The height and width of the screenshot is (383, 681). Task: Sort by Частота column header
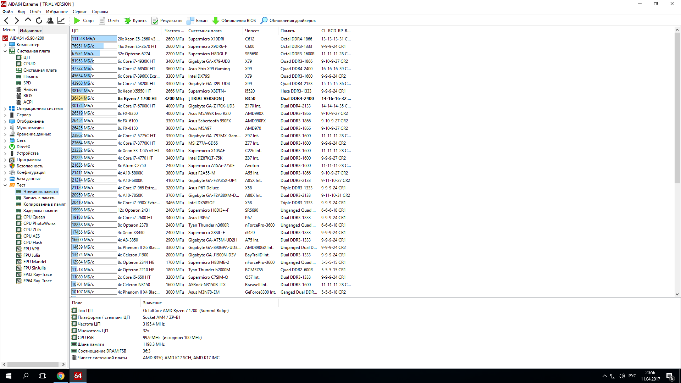[x=174, y=31]
